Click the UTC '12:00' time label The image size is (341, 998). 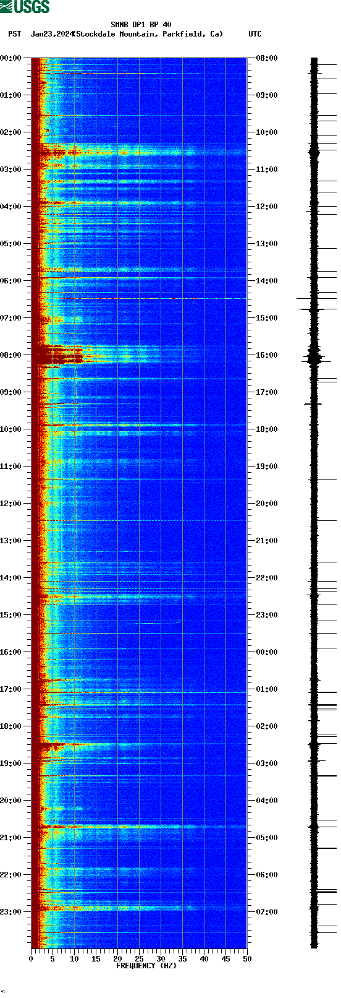267,207
